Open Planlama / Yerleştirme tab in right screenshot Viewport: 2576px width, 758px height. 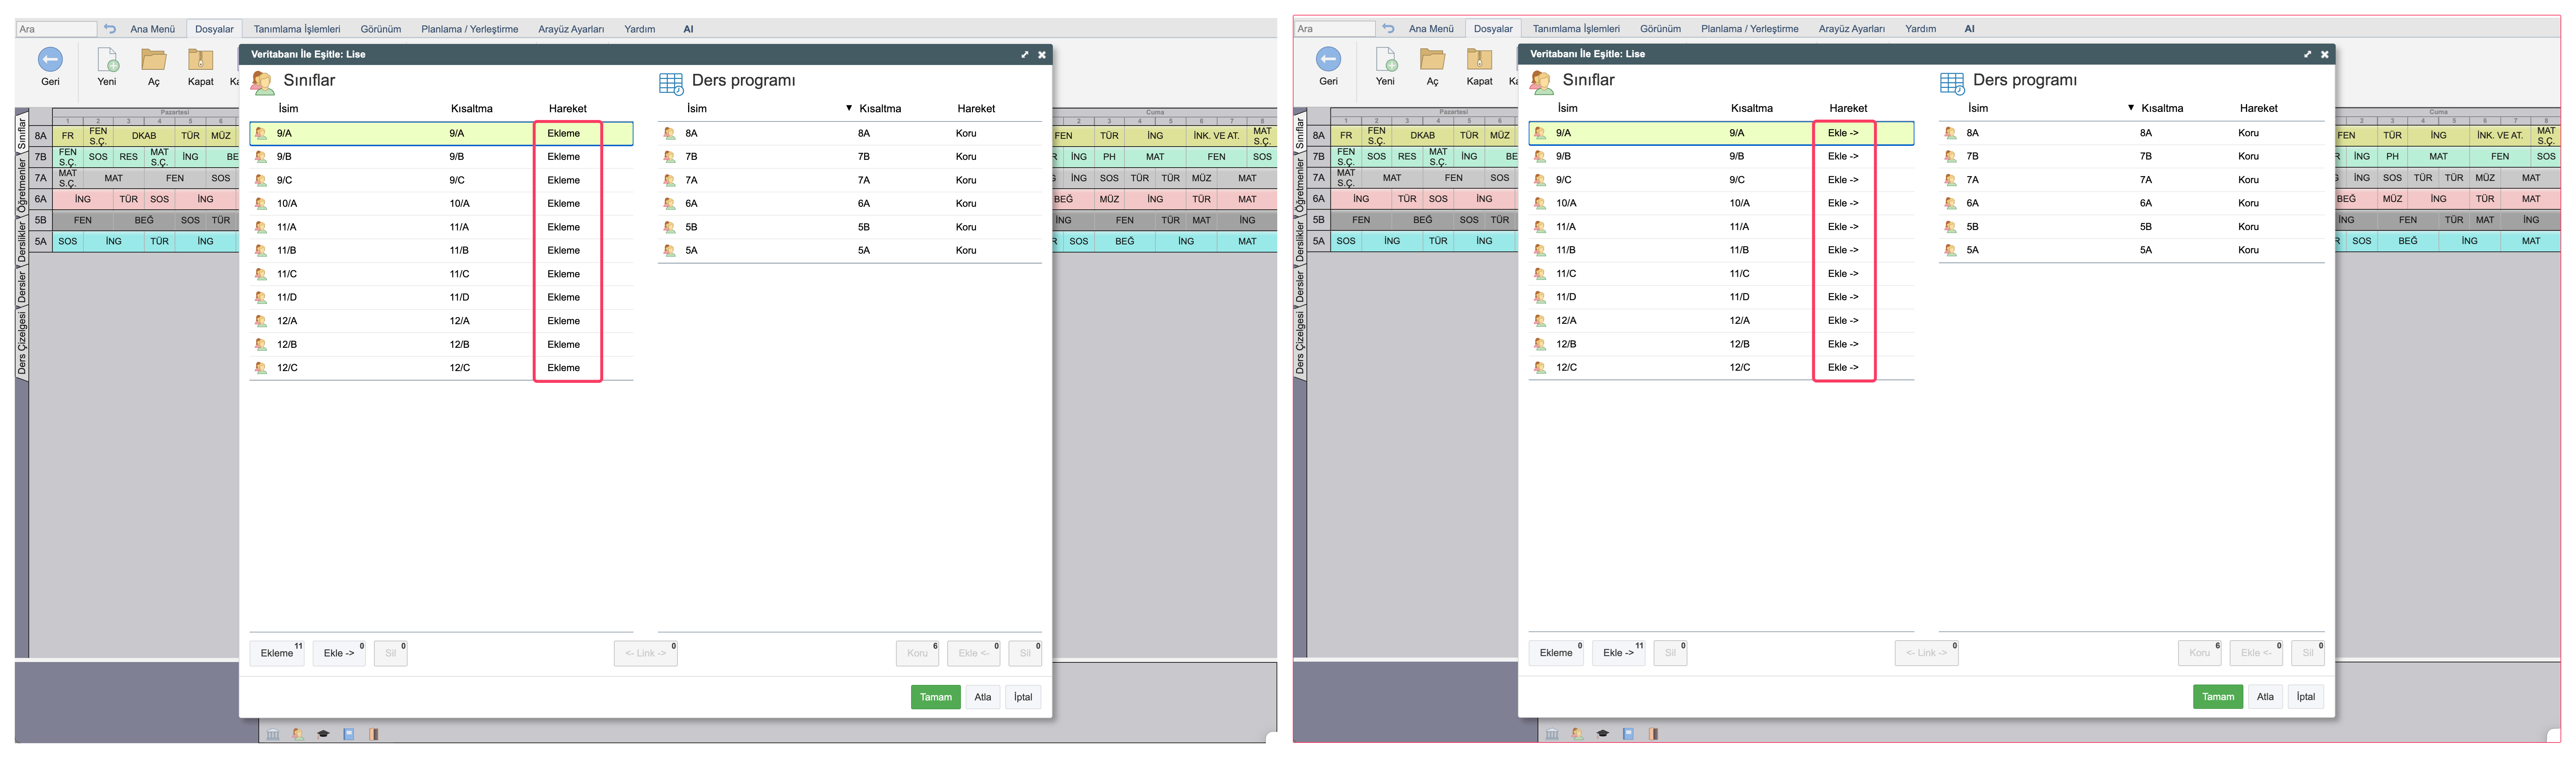click(x=1749, y=29)
